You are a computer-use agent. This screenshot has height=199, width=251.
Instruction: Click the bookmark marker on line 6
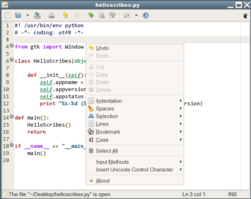pyautogui.click(x=12, y=59)
